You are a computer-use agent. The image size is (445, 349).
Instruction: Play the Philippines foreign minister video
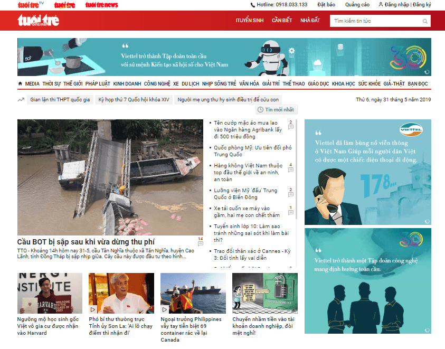click(165, 309)
